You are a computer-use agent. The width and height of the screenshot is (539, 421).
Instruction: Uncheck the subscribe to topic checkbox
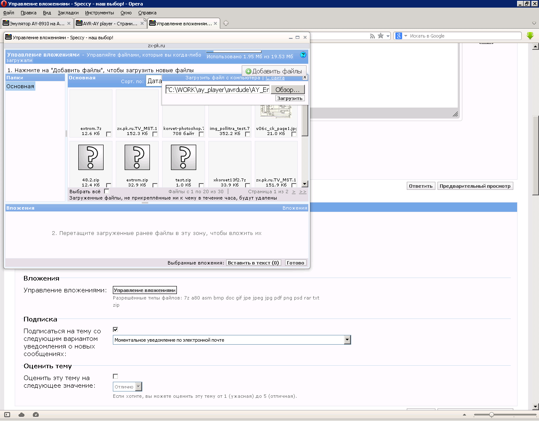(x=115, y=329)
